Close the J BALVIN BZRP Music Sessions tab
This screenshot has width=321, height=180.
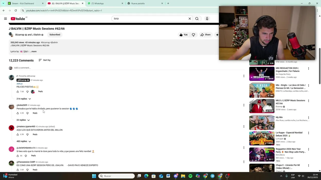(83, 3)
